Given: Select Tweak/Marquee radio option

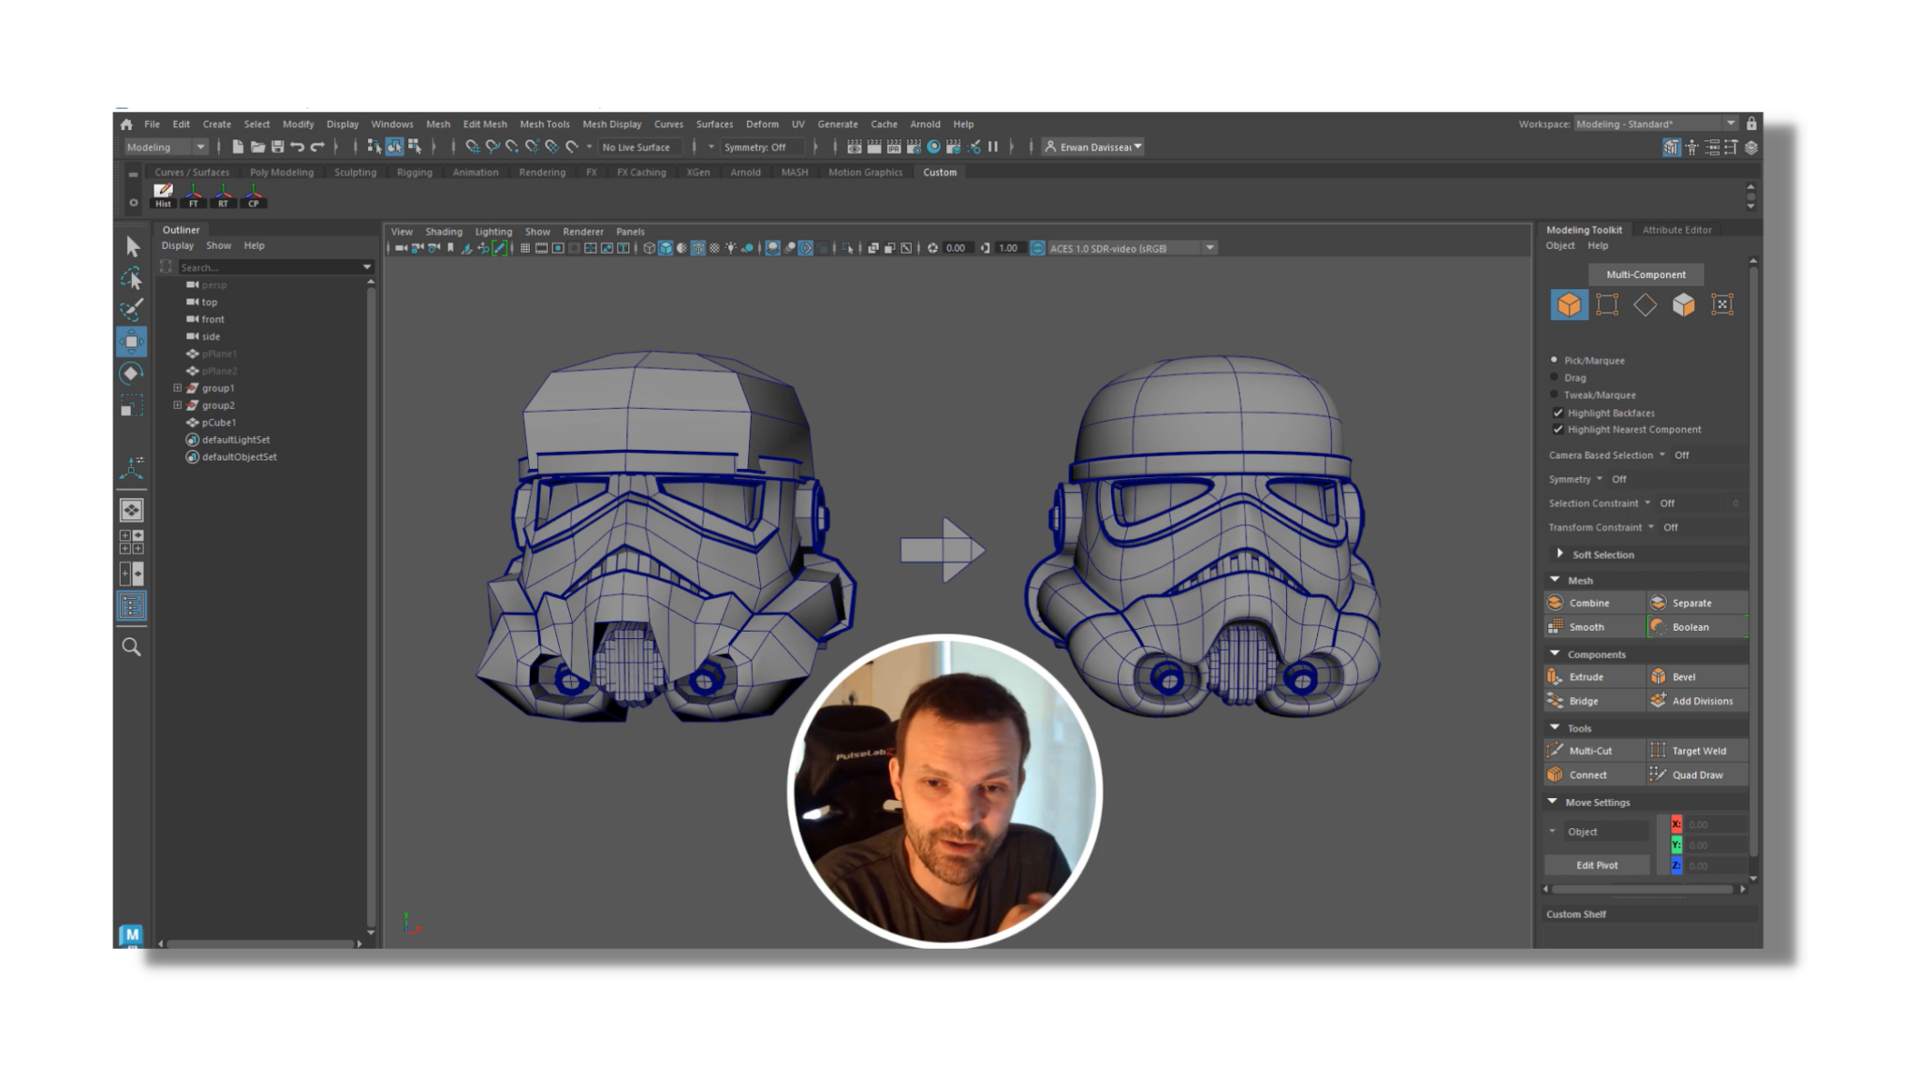Looking at the screenshot, I should pos(1555,394).
